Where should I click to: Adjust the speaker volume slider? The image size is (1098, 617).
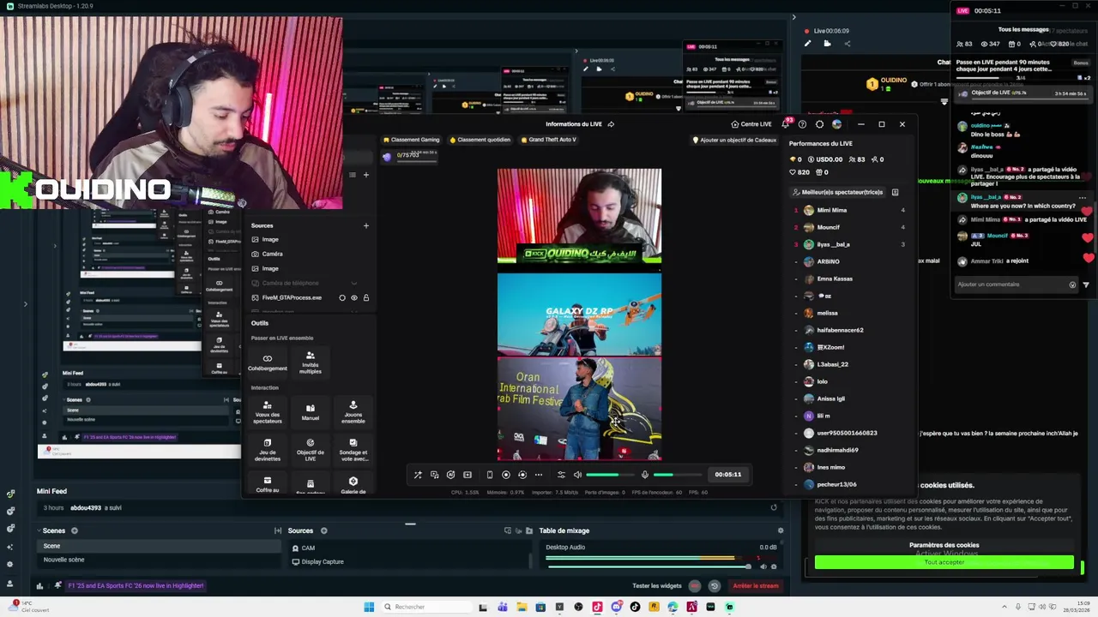611,475
